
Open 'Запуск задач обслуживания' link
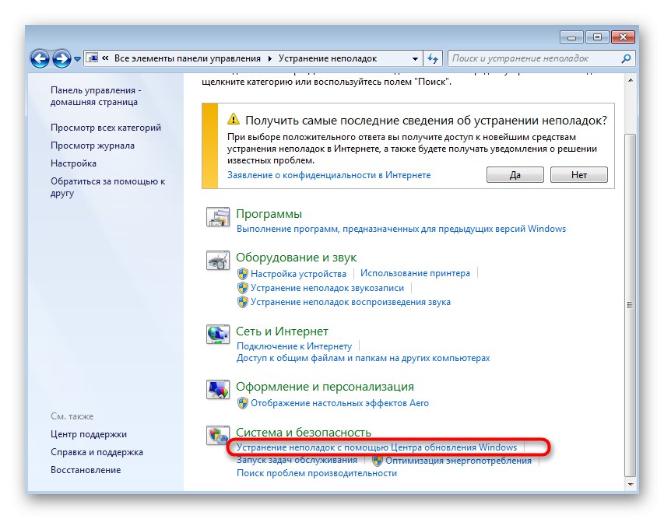pyautogui.click(x=297, y=460)
